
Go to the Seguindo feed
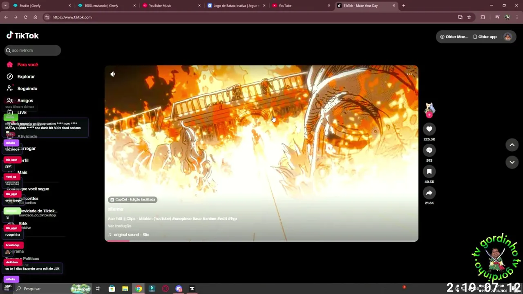[x=22, y=89]
